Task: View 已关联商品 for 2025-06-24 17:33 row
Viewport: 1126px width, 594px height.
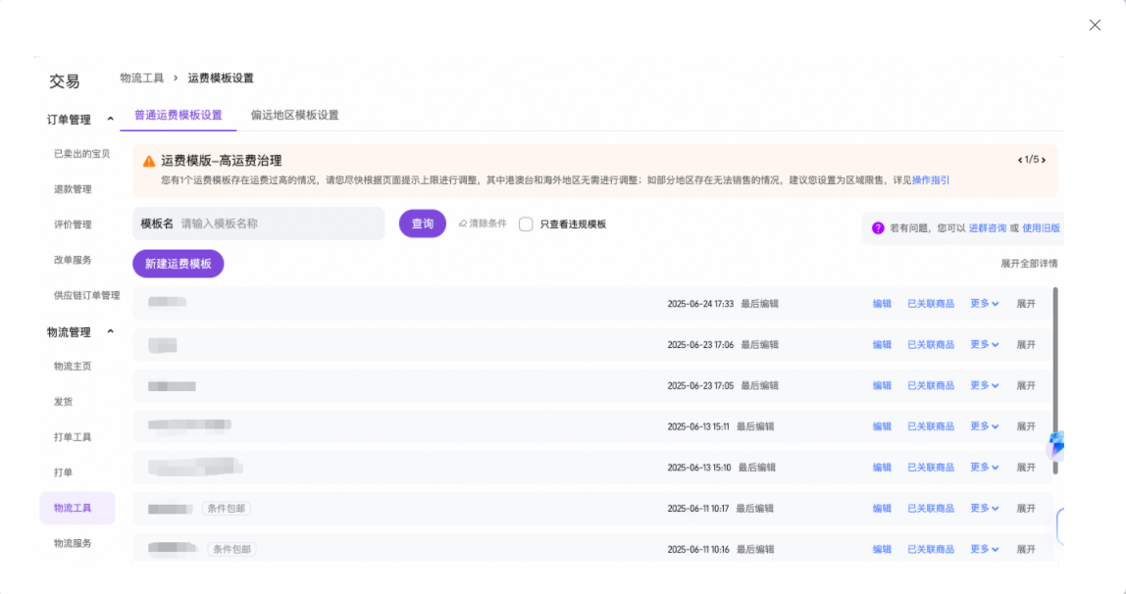Action: click(931, 304)
